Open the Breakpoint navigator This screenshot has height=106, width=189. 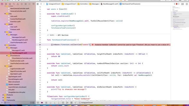tap(30, 4)
